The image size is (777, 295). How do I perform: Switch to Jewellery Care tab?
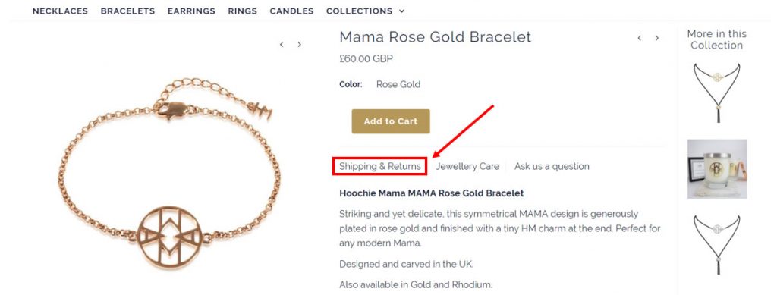click(467, 166)
